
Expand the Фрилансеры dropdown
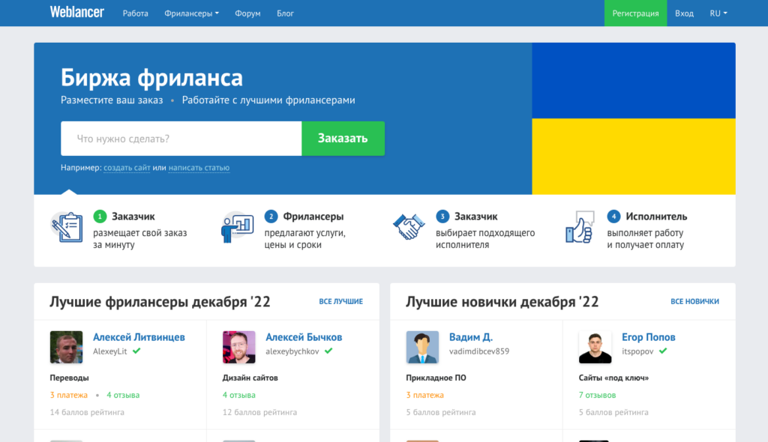pyautogui.click(x=191, y=13)
